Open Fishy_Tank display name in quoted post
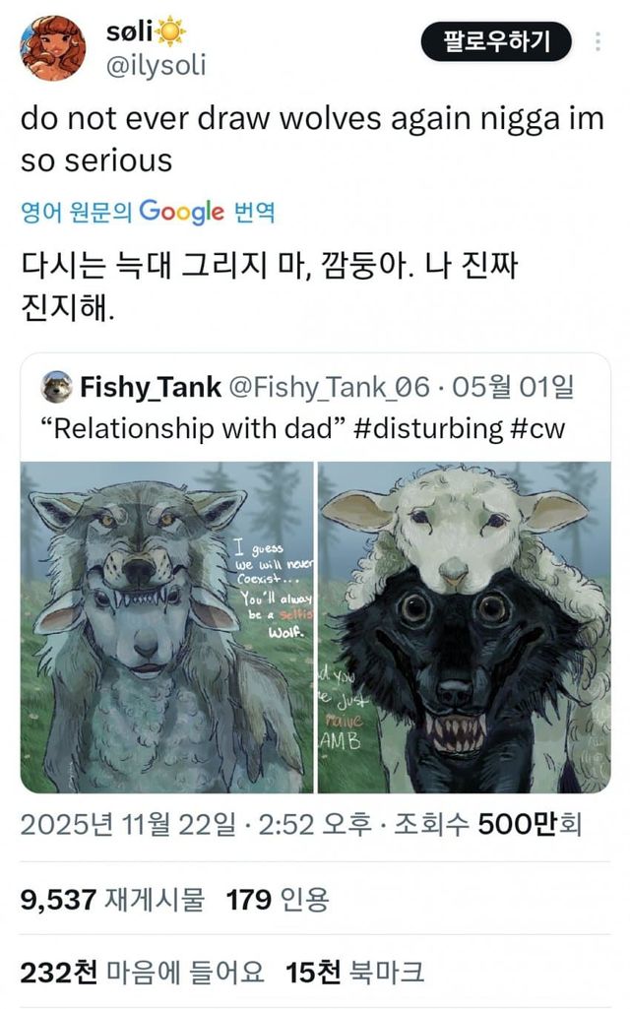Screen dimensions: 630x1009 click(151, 387)
